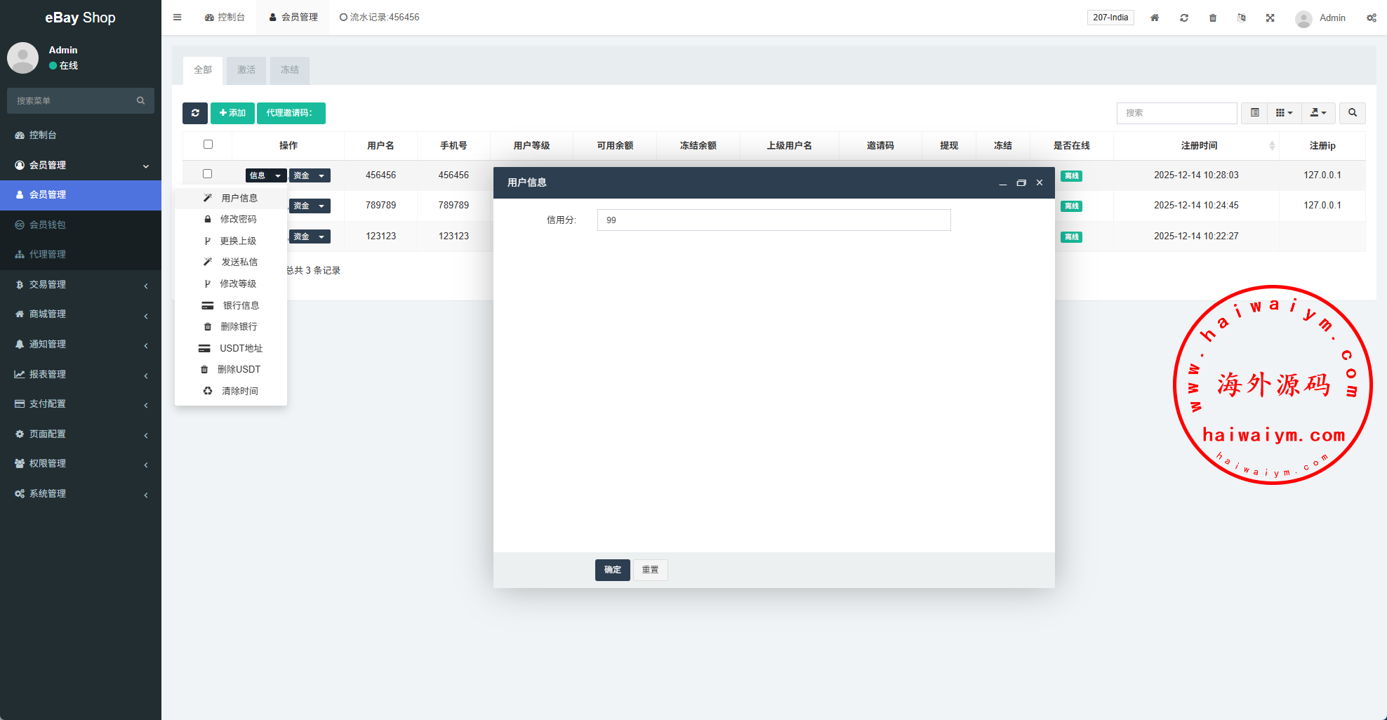The image size is (1387, 720).
Task: Toggle the table card view icon
Action: click(1254, 113)
